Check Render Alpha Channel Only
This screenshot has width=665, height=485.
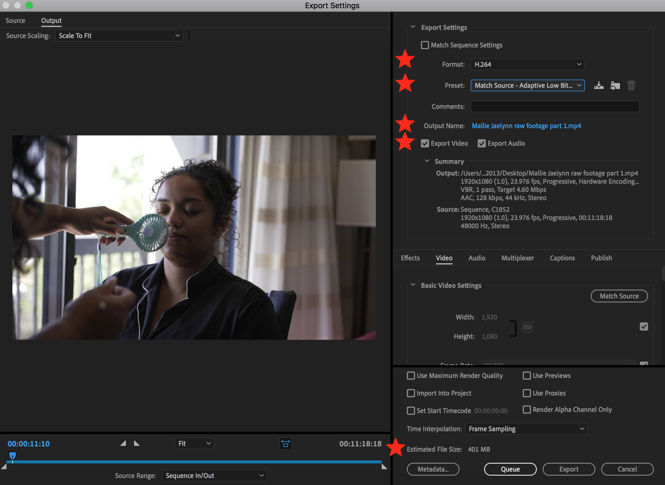(527, 409)
